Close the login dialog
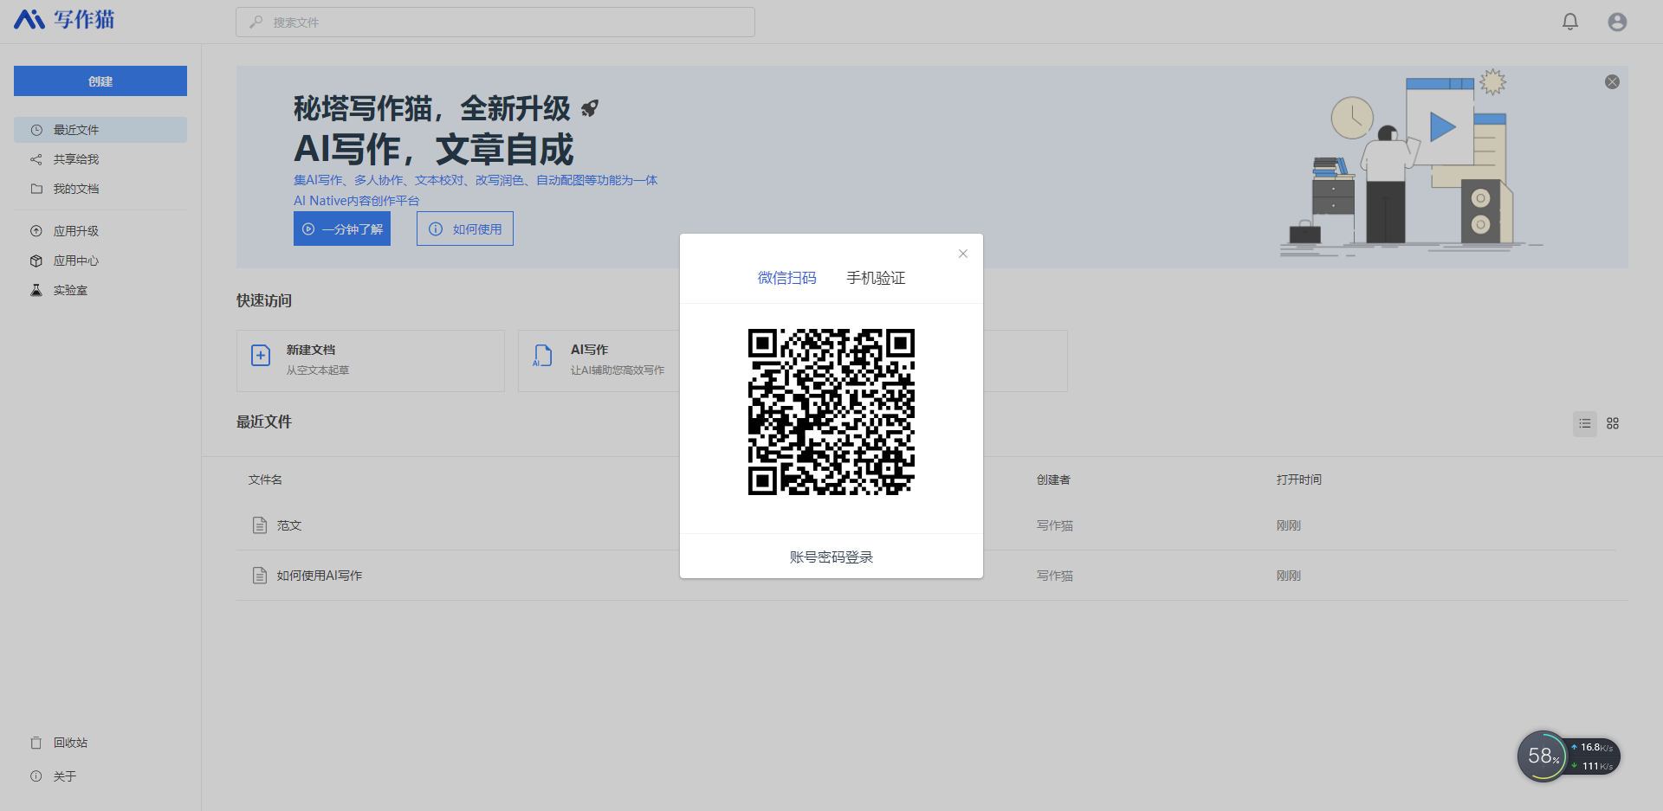The width and height of the screenshot is (1663, 811). (963, 254)
